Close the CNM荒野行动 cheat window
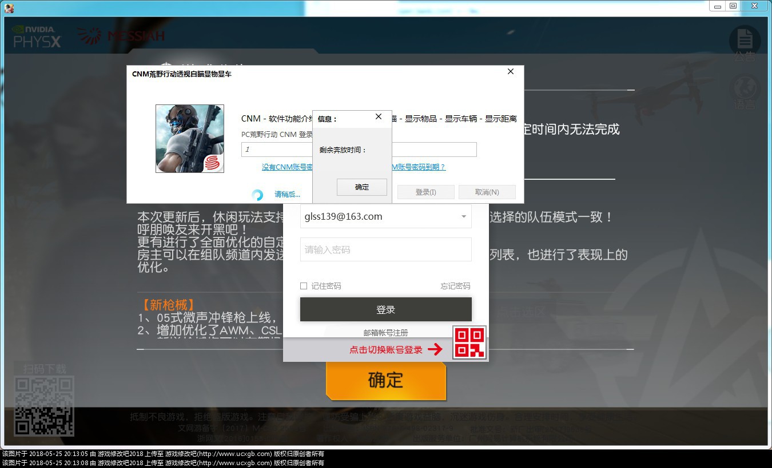772x468 pixels. pos(511,71)
